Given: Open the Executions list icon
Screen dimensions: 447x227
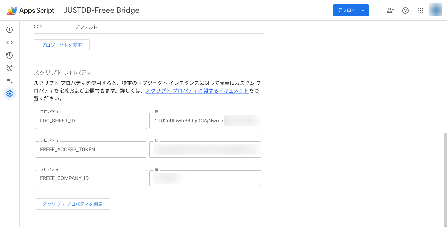Looking at the screenshot, I should 10,81.
